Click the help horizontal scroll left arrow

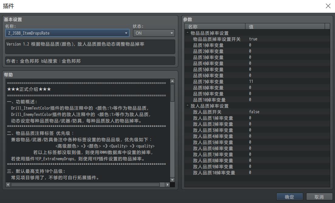tap(8, 185)
